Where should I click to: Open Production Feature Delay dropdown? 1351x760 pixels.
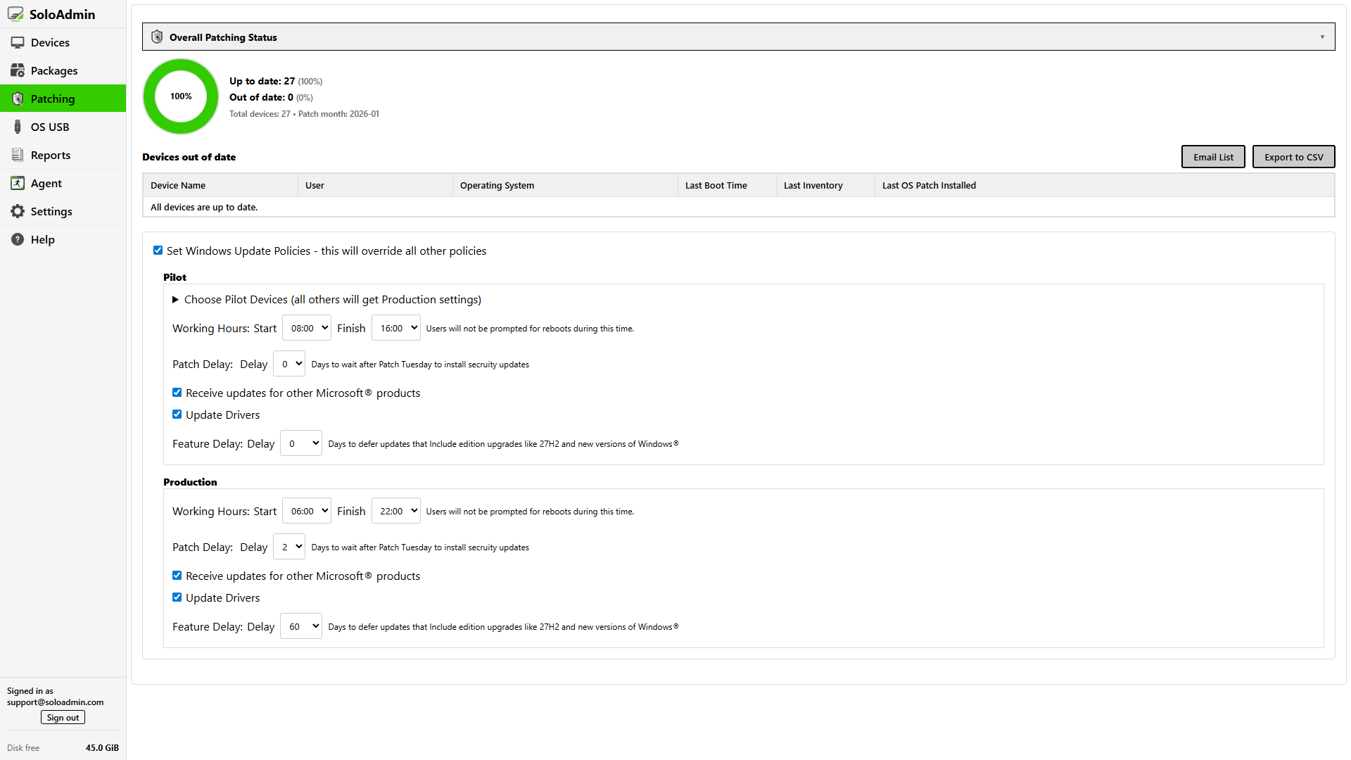pyautogui.click(x=300, y=626)
